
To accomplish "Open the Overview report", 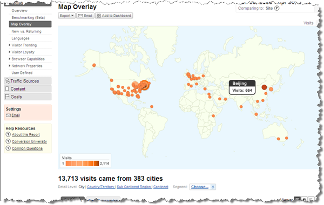I will point(19,11).
